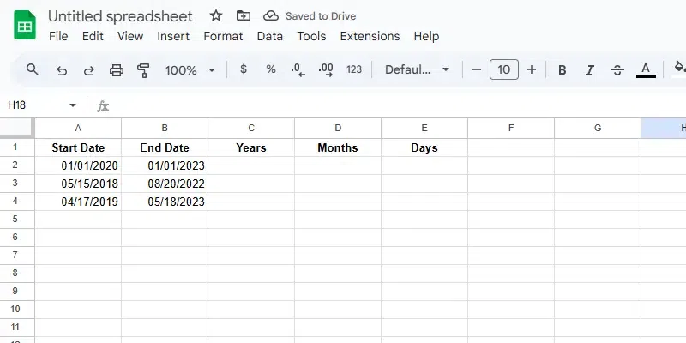Move spreadsheet using folder icon
The width and height of the screenshot is (686, 343).
244,16
